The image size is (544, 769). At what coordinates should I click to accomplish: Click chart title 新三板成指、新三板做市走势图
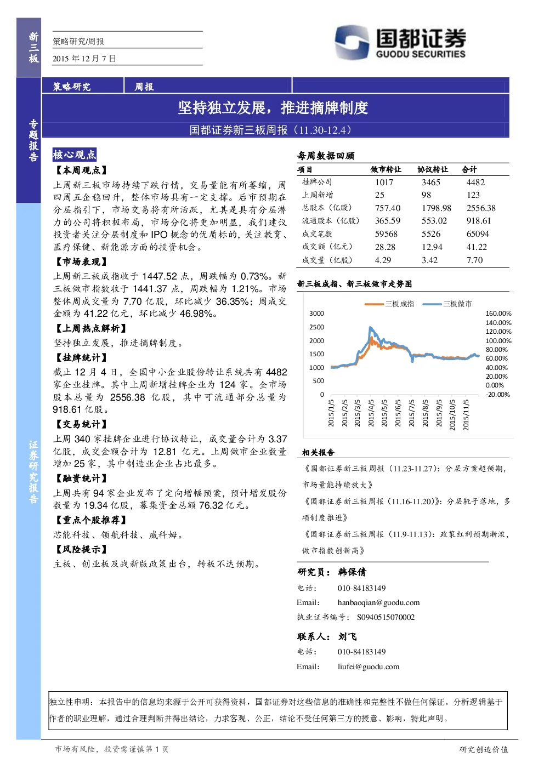tap(354, 284)
